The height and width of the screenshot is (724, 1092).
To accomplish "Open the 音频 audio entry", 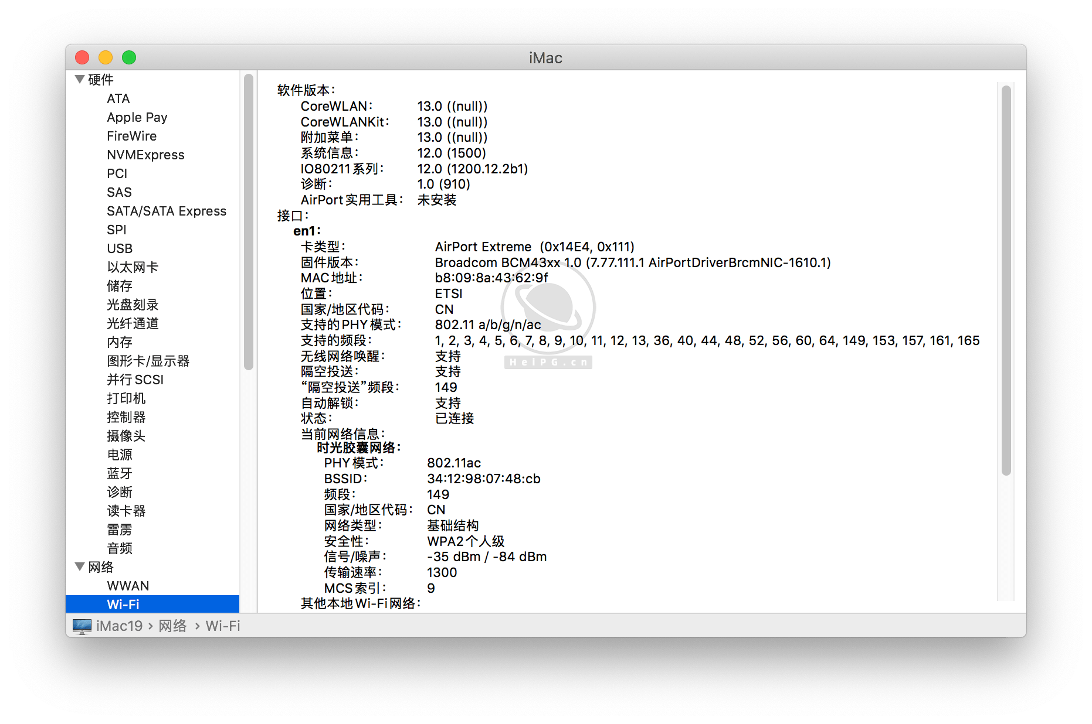I will (x=120, y=548).
